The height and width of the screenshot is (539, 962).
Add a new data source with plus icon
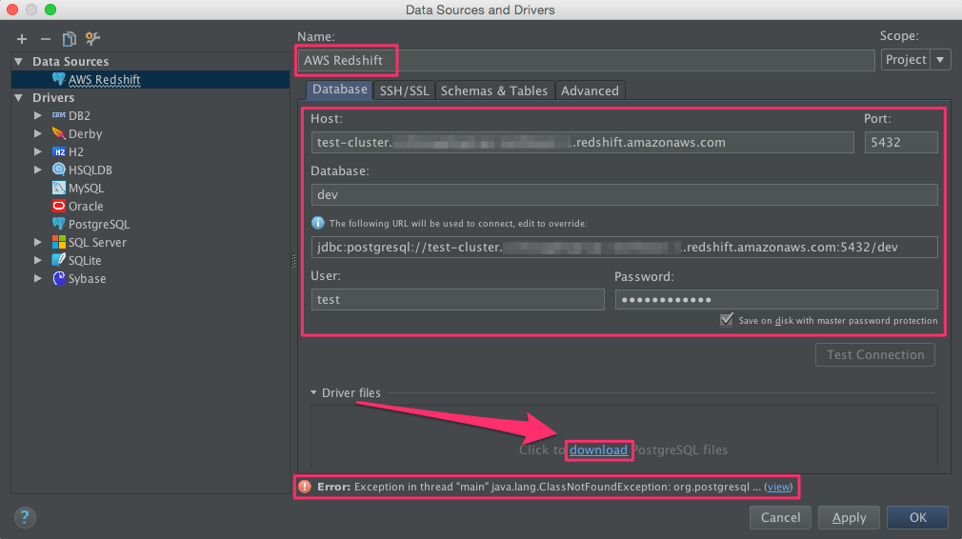pyautogui.click(x=22, y=39)
